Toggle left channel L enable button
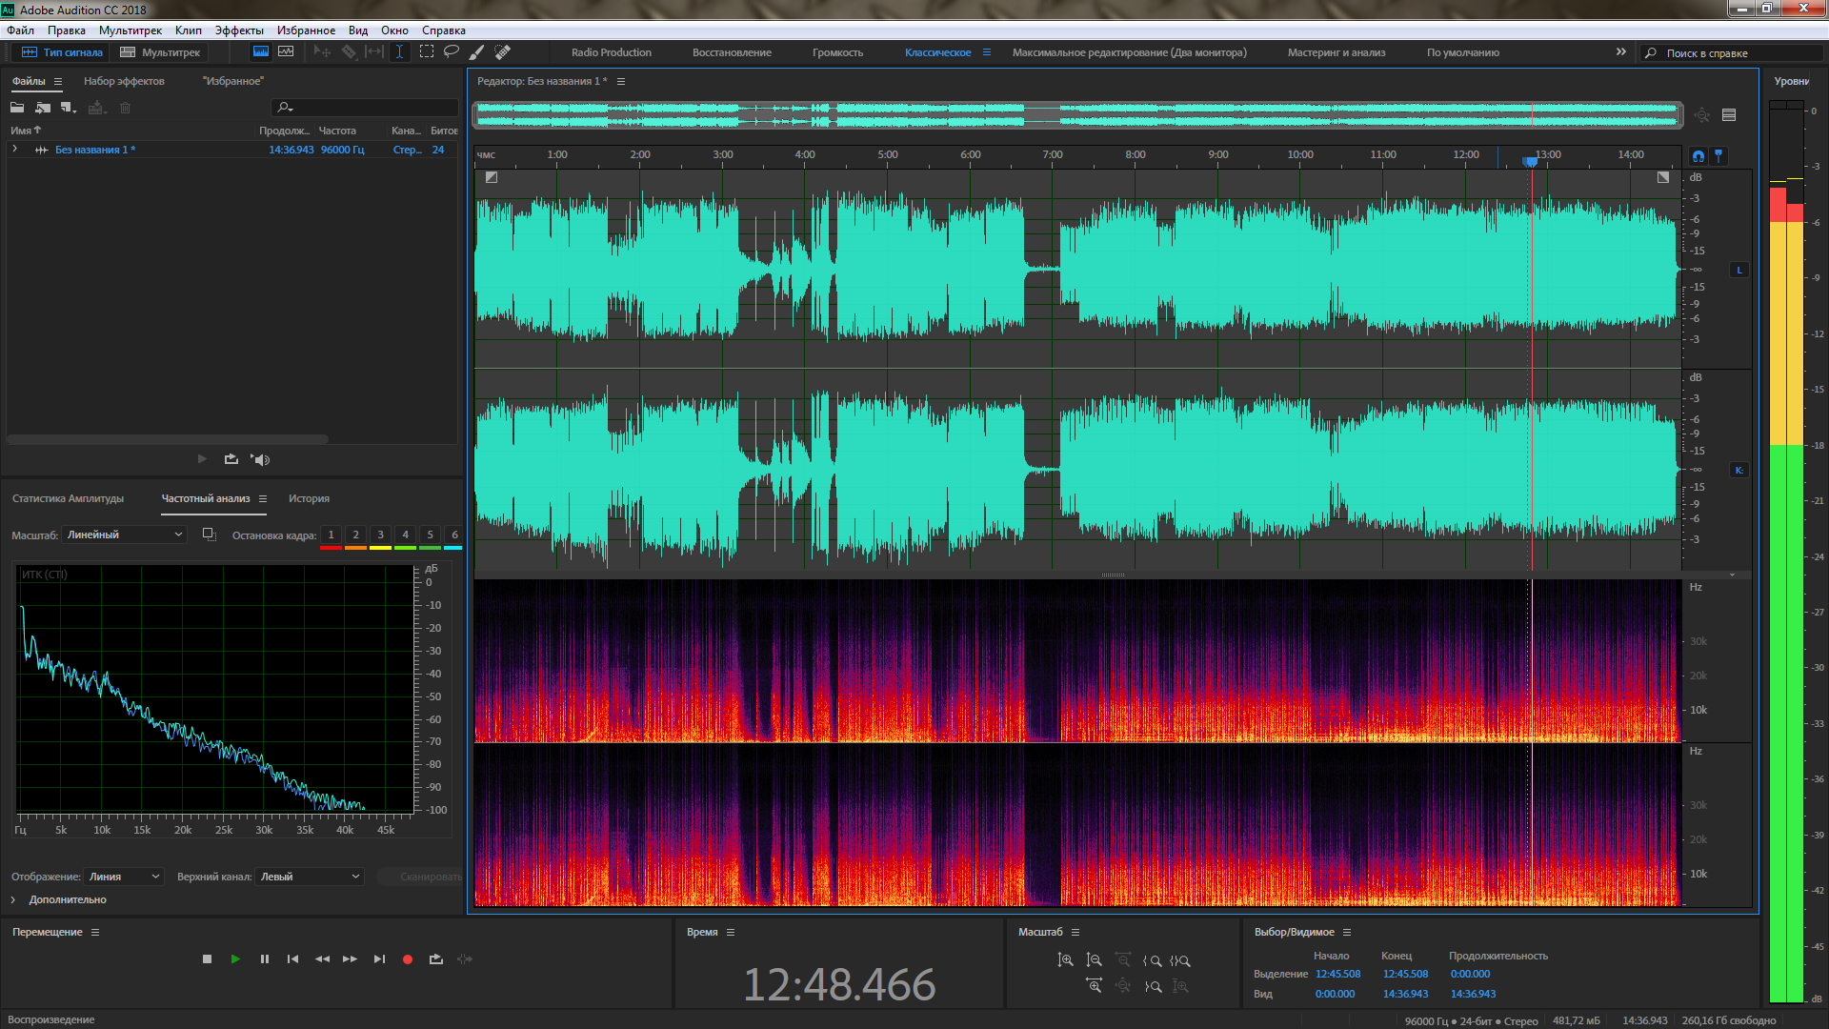Screen dimensions: 1829x1029 click(1739, 271)
